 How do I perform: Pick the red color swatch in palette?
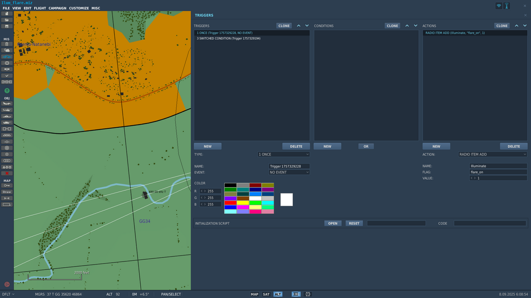point(230,203)
